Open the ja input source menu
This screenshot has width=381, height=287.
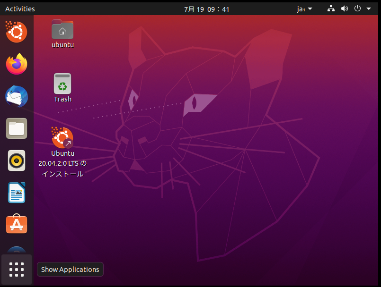tap(304, 9)
